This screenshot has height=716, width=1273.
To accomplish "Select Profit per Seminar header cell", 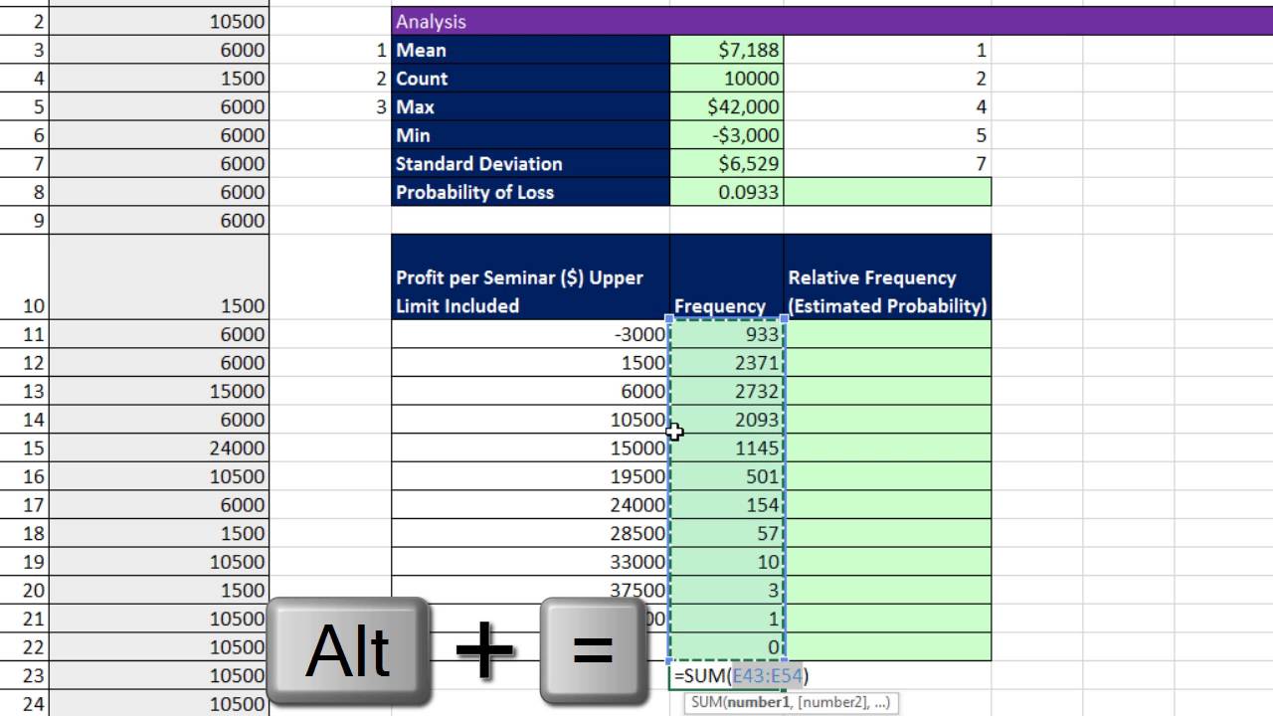I will tap(531, 277).
